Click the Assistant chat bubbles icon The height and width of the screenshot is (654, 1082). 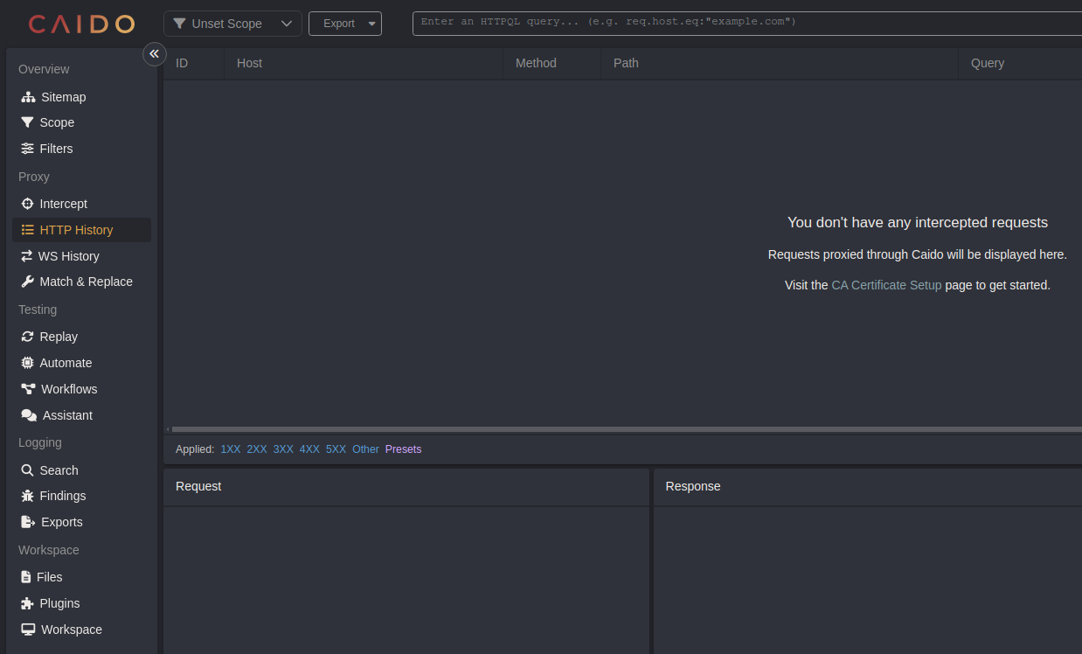pos(29,415)
